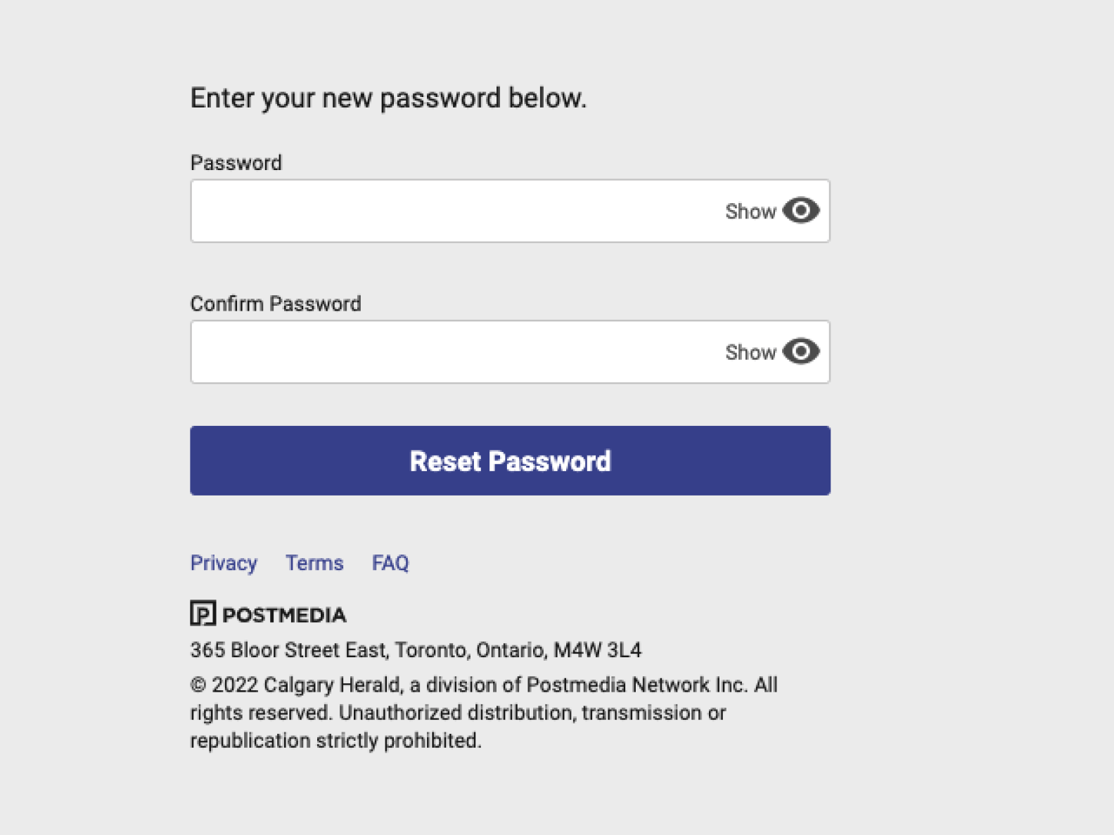Viewport: 1114px width, 835px height.
Task: Click the POSTMEDIA wordmark text
Action: pyautogui.click(x=284, y=615)
